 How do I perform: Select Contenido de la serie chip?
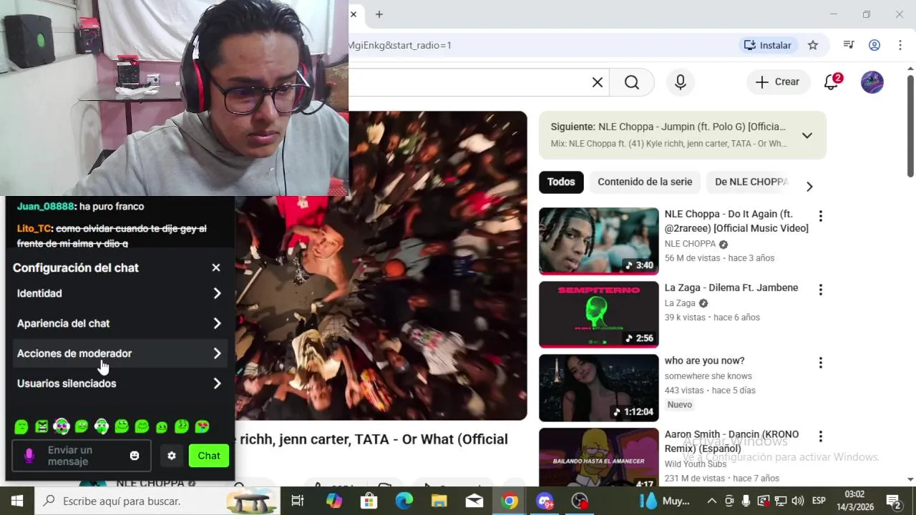[x=645, y=182]
